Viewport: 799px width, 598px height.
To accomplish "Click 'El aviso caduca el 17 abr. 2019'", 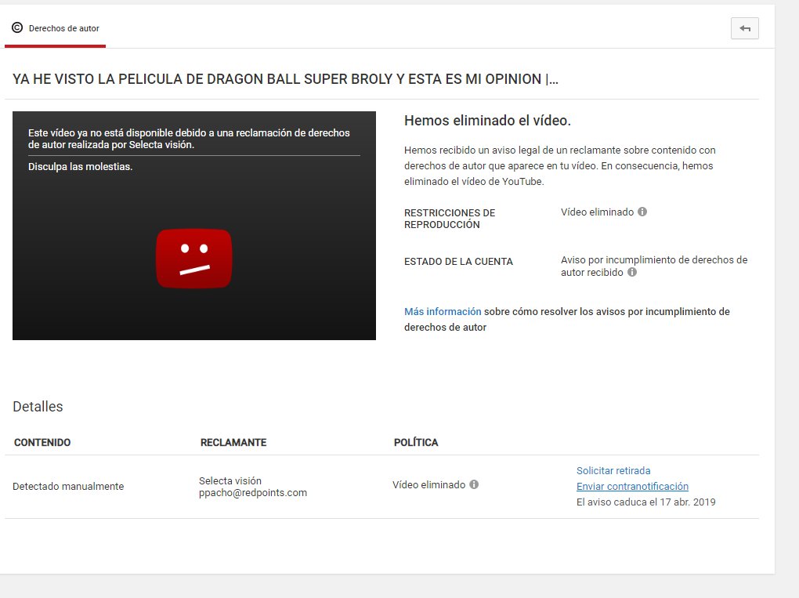I will click(645, 502).
